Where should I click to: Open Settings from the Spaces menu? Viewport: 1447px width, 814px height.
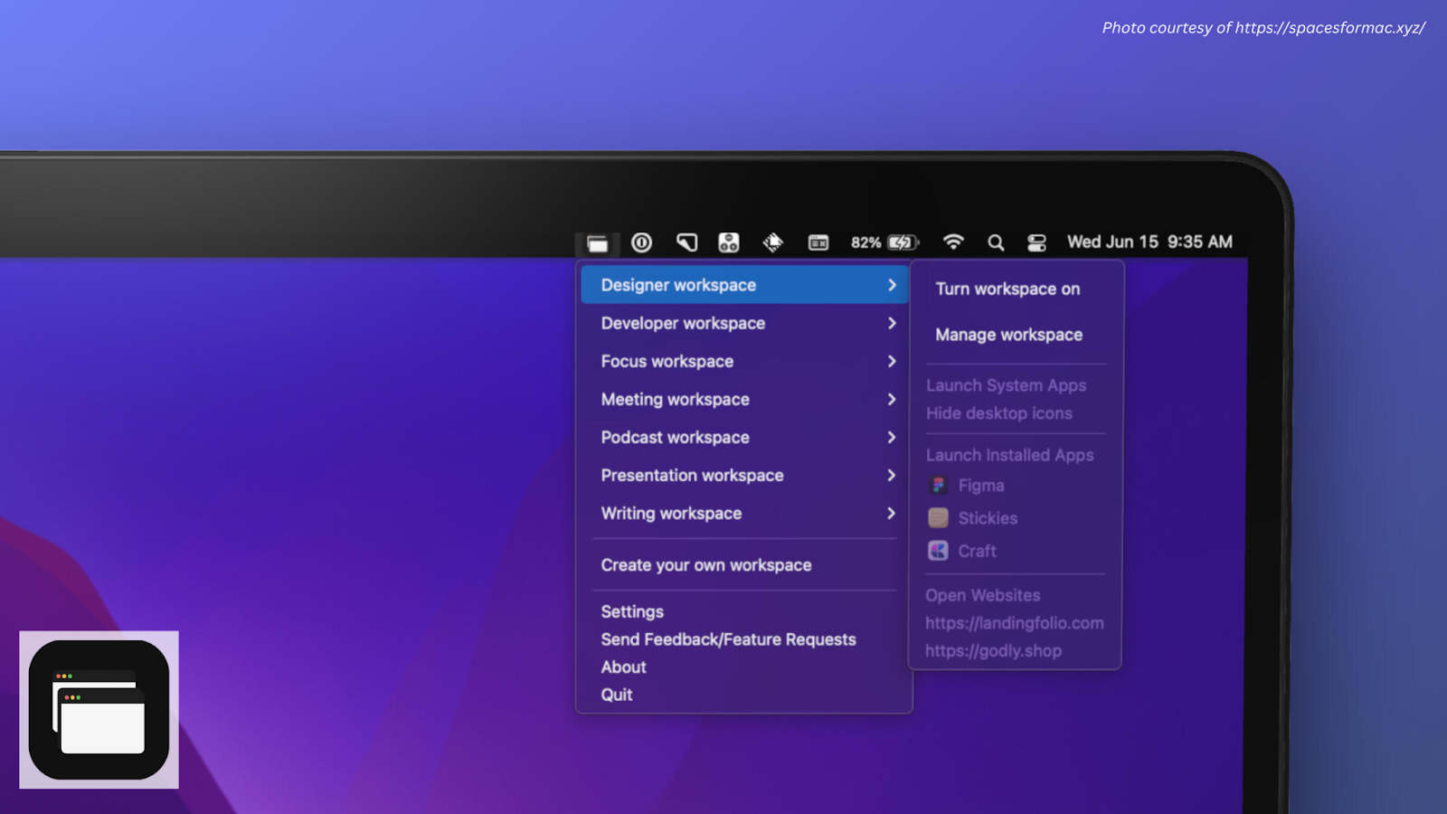click(632, 611)
